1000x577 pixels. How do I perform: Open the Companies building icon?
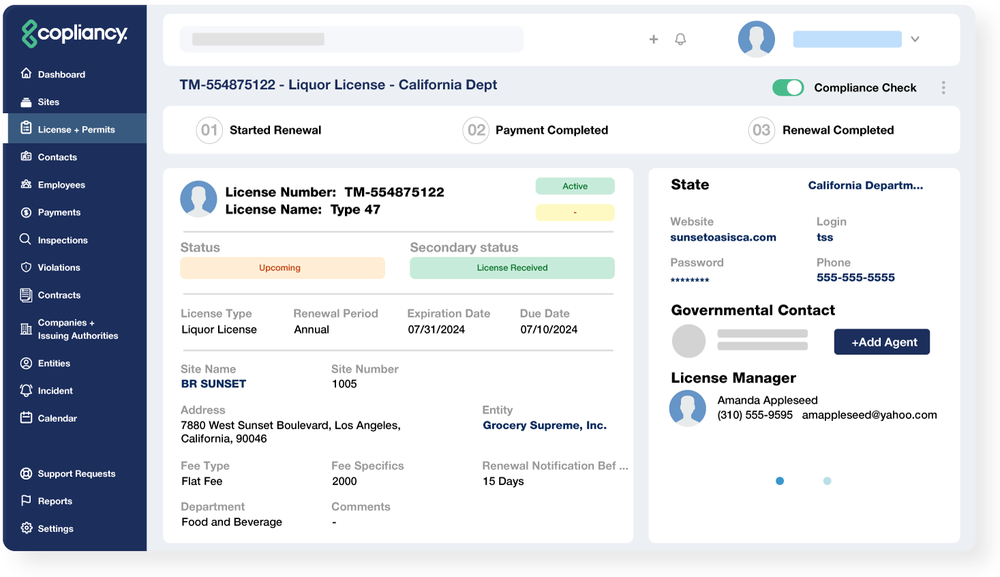click(x=26, y=329)
